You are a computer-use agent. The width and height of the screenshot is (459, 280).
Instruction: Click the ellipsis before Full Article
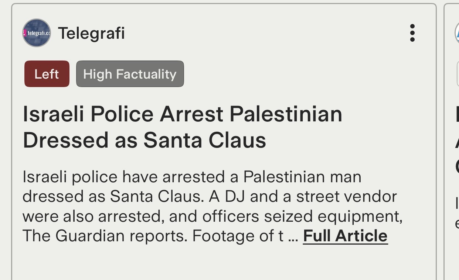(x=293, y=236)
